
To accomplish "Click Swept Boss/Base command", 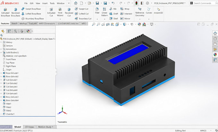I will click(x=31, y=9).
